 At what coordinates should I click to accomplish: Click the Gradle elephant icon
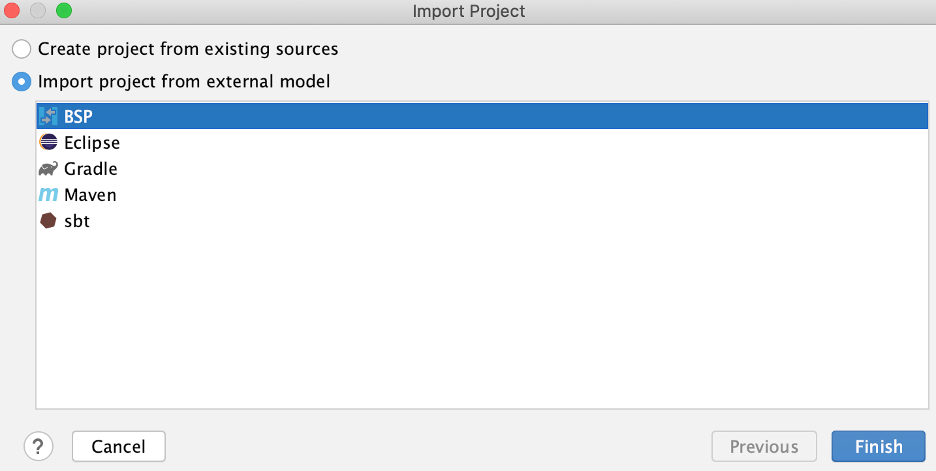pos(48,168)
